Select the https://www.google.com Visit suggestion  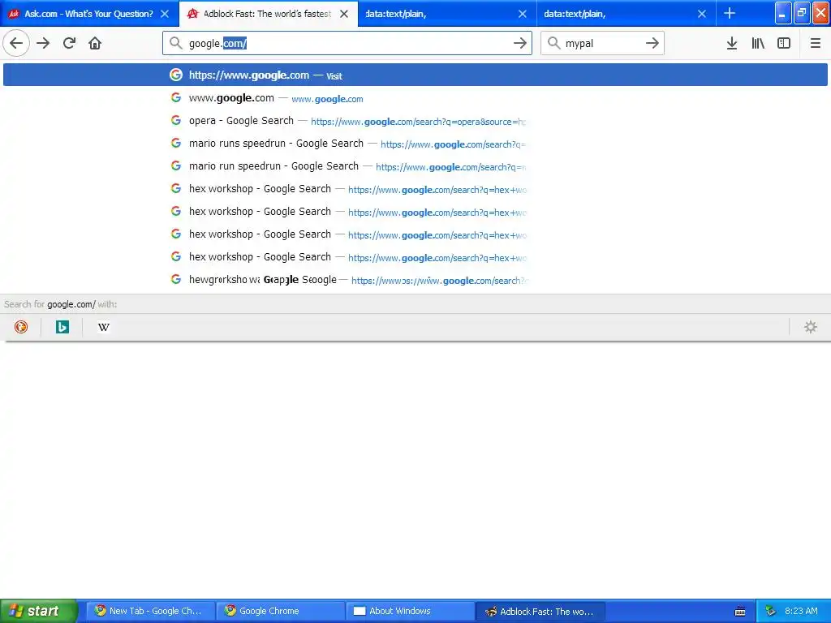pyautogui.click(x=415, y=75)
